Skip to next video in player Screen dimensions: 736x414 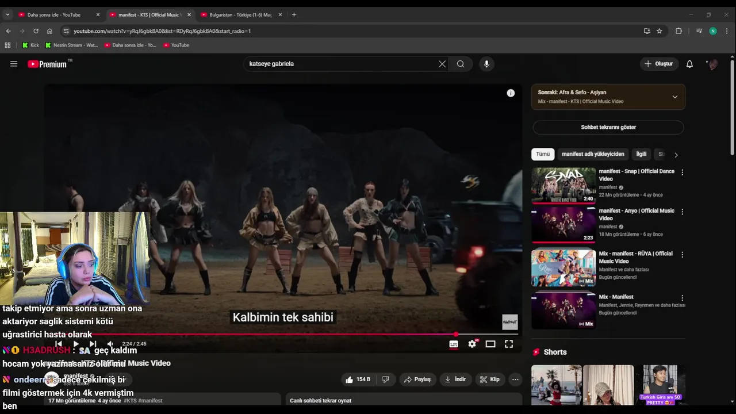(x=93, y=344)
